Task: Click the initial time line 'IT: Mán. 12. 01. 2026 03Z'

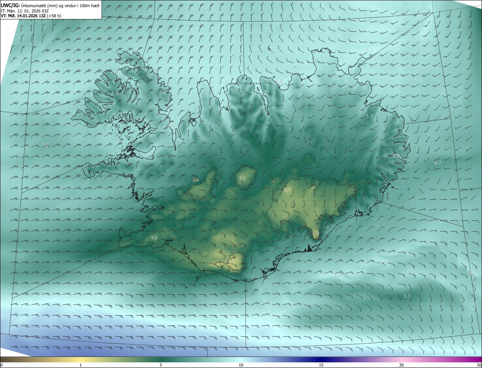Action: (24, 11)
